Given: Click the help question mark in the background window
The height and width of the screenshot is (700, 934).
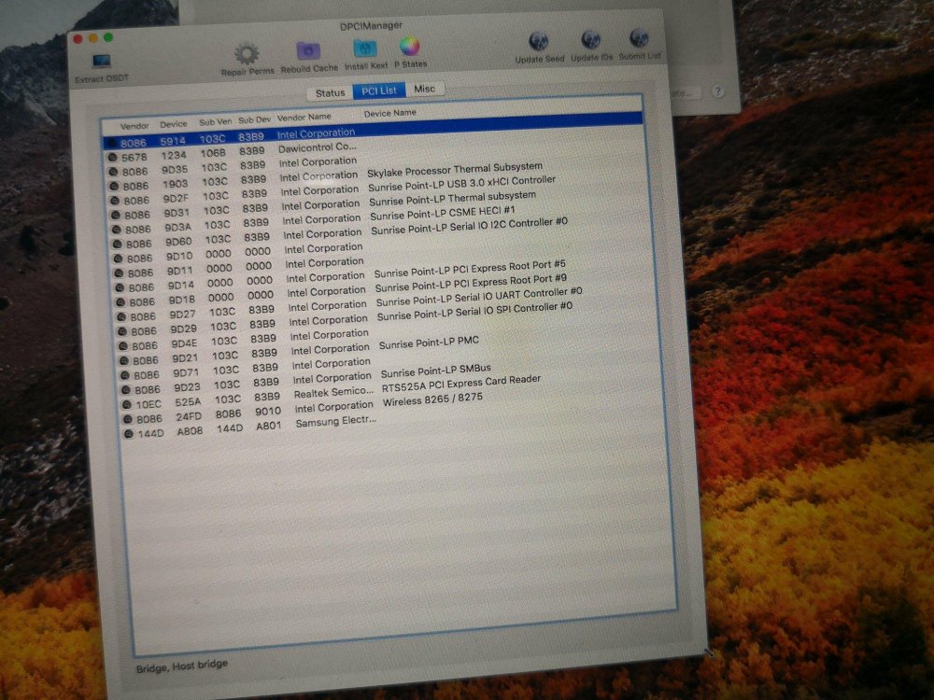Looking at the screenshot, I should click(x=717, y=91).
